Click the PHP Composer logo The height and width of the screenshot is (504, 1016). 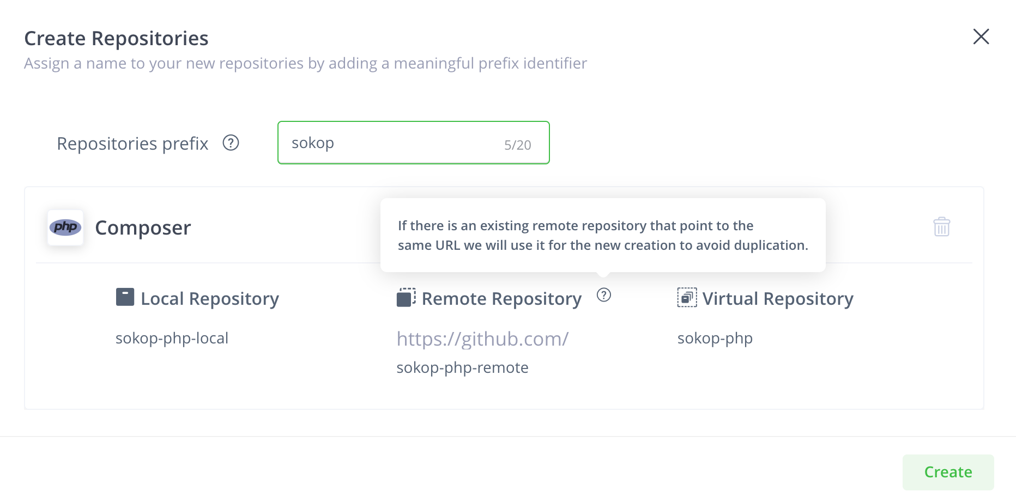pyautogui.click(x=65, y=228)
